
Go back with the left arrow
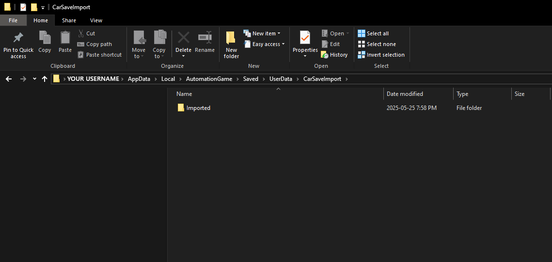(9, 79)
